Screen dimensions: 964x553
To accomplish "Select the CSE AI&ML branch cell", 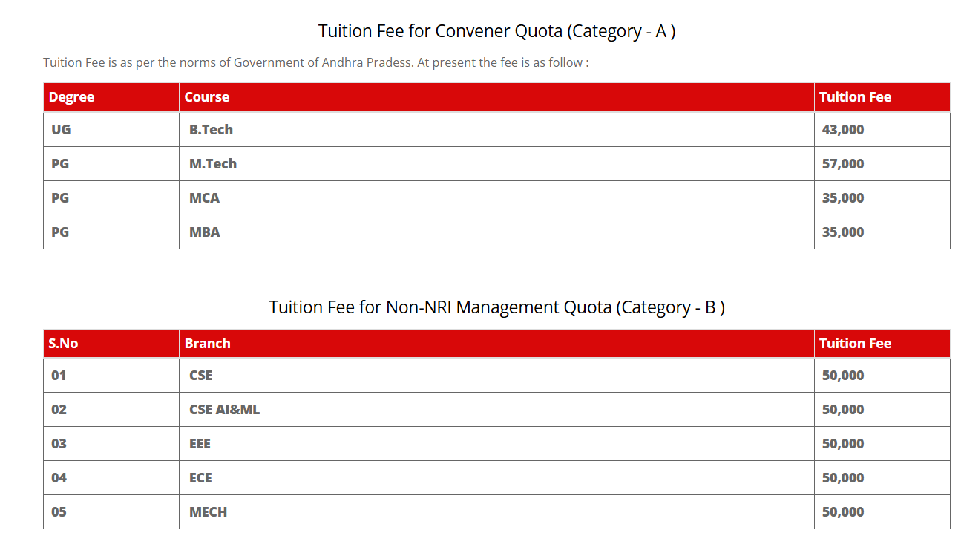I will click(x=224, y=410).
